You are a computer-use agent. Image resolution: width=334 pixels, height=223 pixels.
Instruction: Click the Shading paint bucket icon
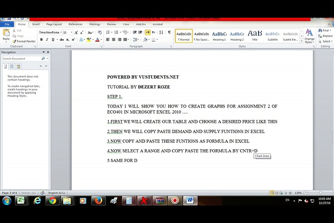pyautogui.click(x=145, y=39)
